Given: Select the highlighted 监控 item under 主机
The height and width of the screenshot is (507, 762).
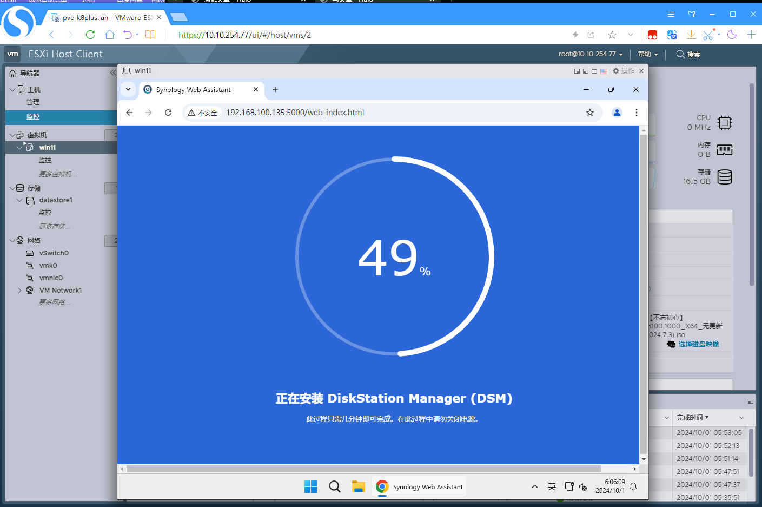Looking at the screenshot, I should [61, 117].
